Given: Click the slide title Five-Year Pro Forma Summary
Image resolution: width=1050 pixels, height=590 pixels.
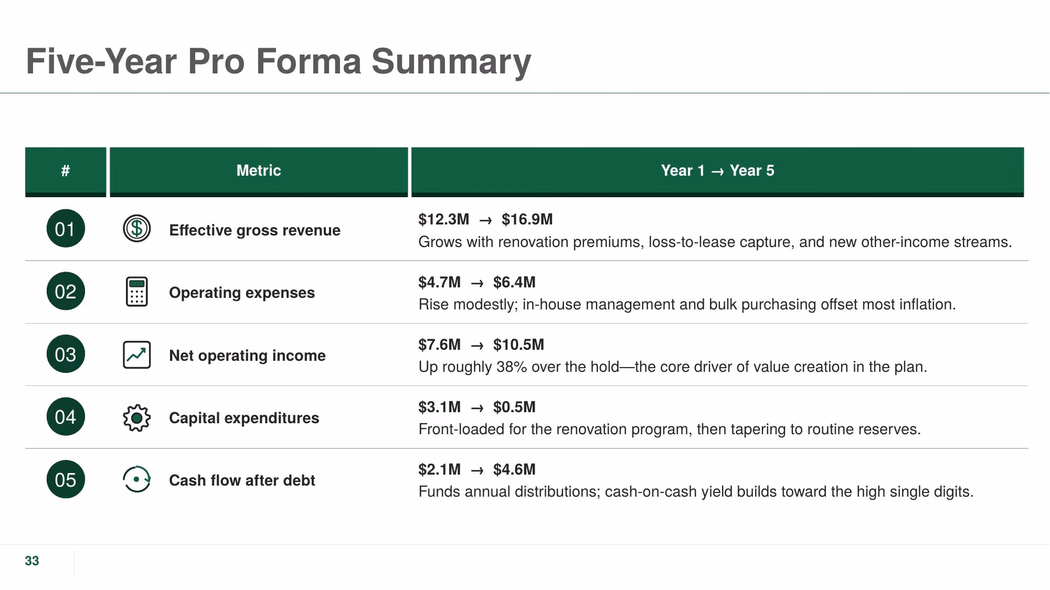Looking at the screenshot, I should (279, 62).
